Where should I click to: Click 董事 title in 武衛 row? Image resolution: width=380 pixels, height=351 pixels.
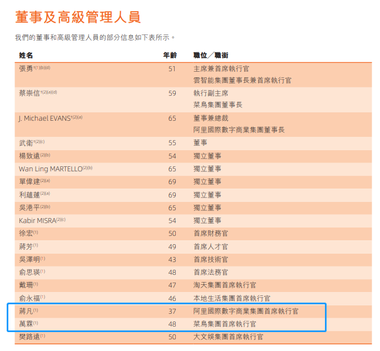point(200,143)
